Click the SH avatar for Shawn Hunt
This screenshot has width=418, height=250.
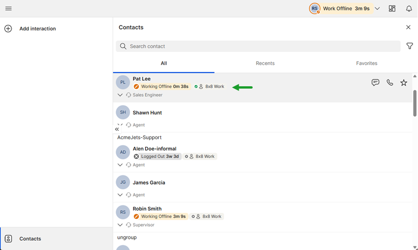pyautogui.click(x=123, y=112)
